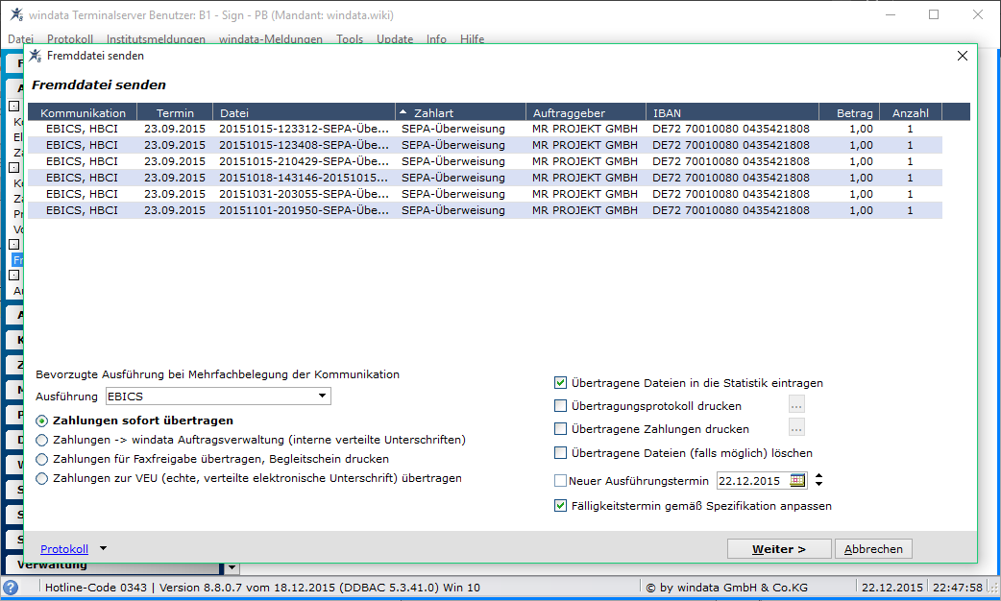1001x601 pixels.
Task: Click the IBAN column header
Action: click(x=732, y=113)
